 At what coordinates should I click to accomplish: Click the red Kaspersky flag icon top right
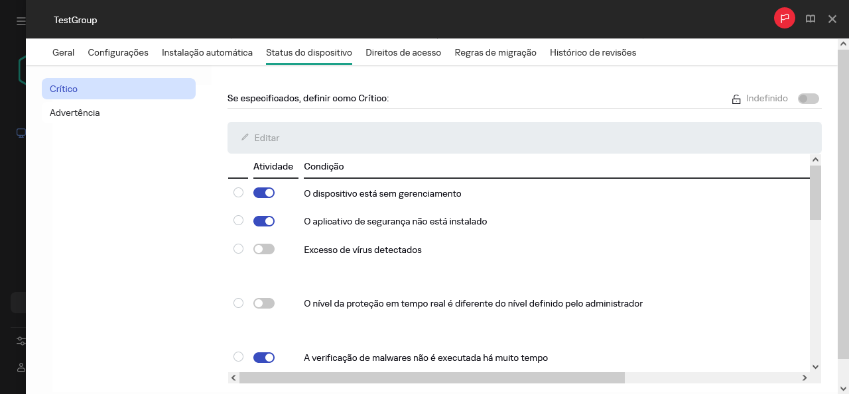click(784, 19)
